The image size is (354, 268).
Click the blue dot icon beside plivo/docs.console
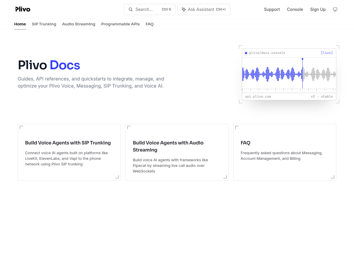point(246,53)
